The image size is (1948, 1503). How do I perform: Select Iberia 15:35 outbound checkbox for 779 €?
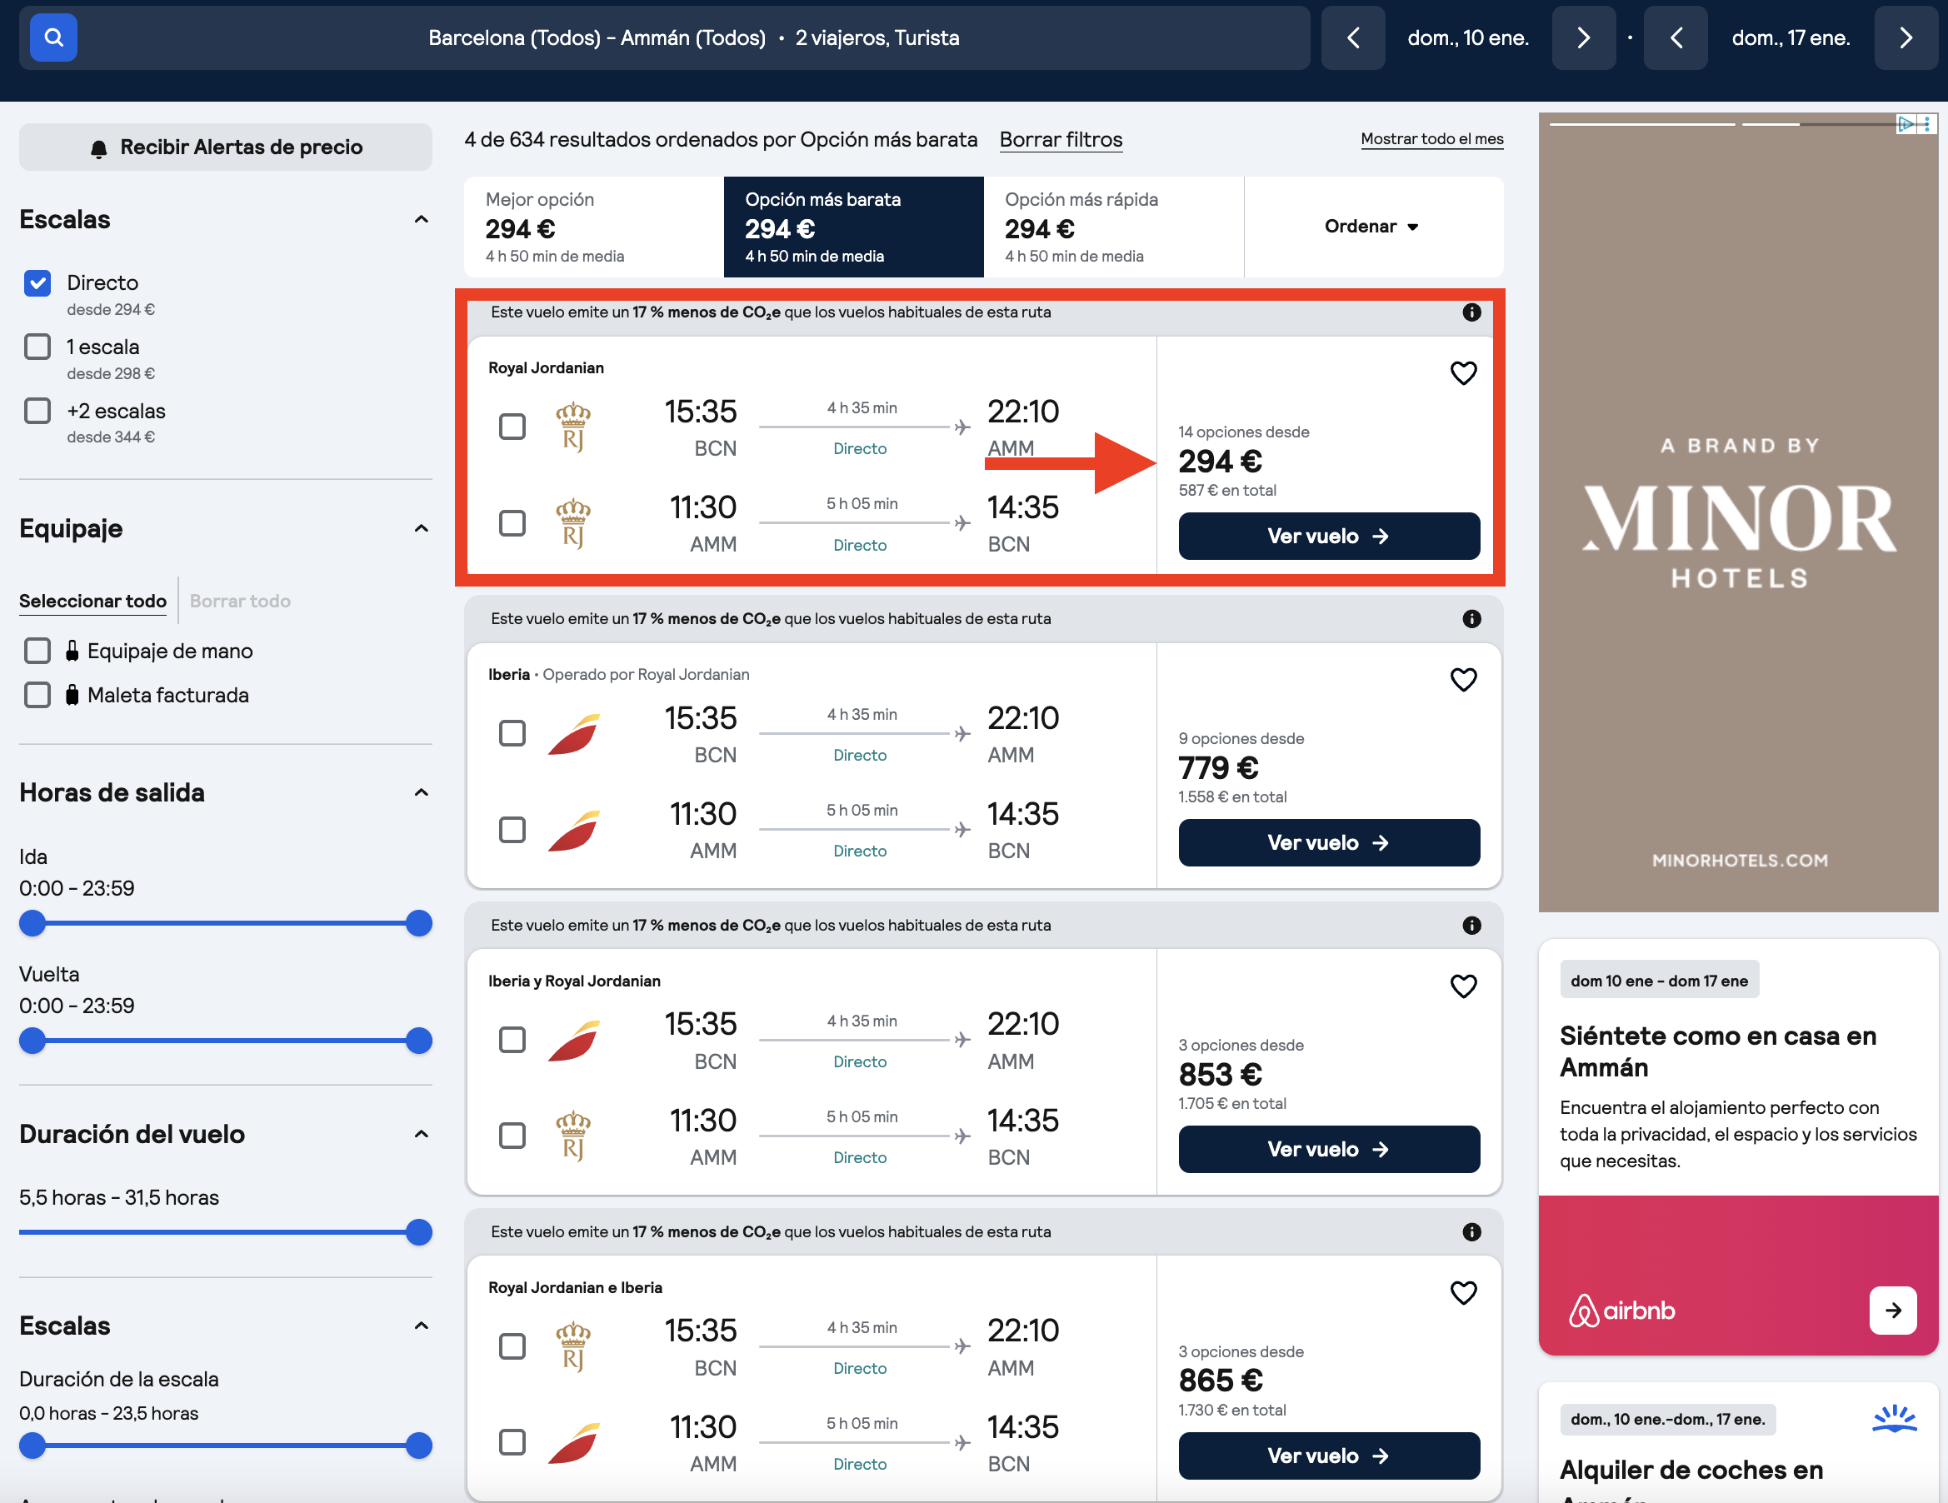pyautogui.click(x=512, y=734)
